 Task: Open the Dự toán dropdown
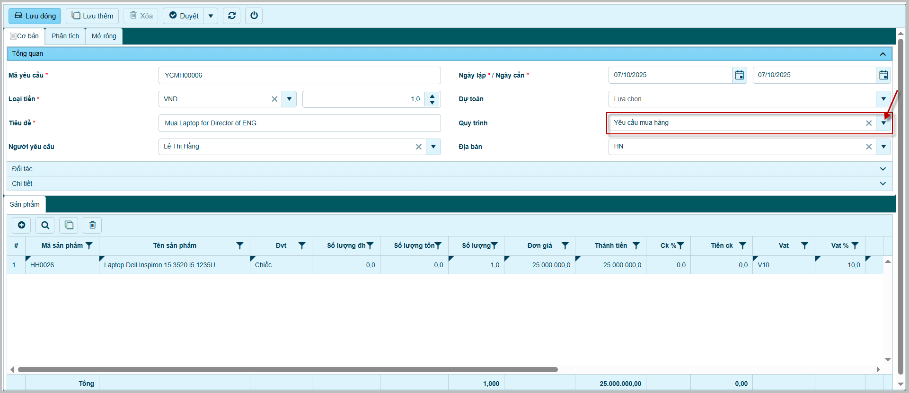[883, 99]
